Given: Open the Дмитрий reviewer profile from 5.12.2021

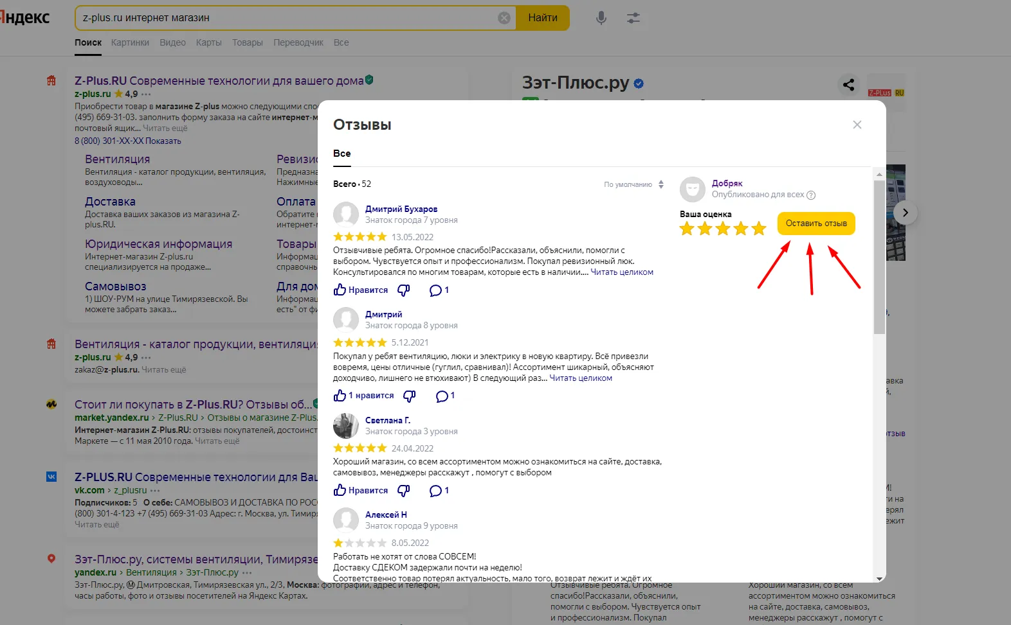Looking at the screenshot, I should [x=383, y=314].
